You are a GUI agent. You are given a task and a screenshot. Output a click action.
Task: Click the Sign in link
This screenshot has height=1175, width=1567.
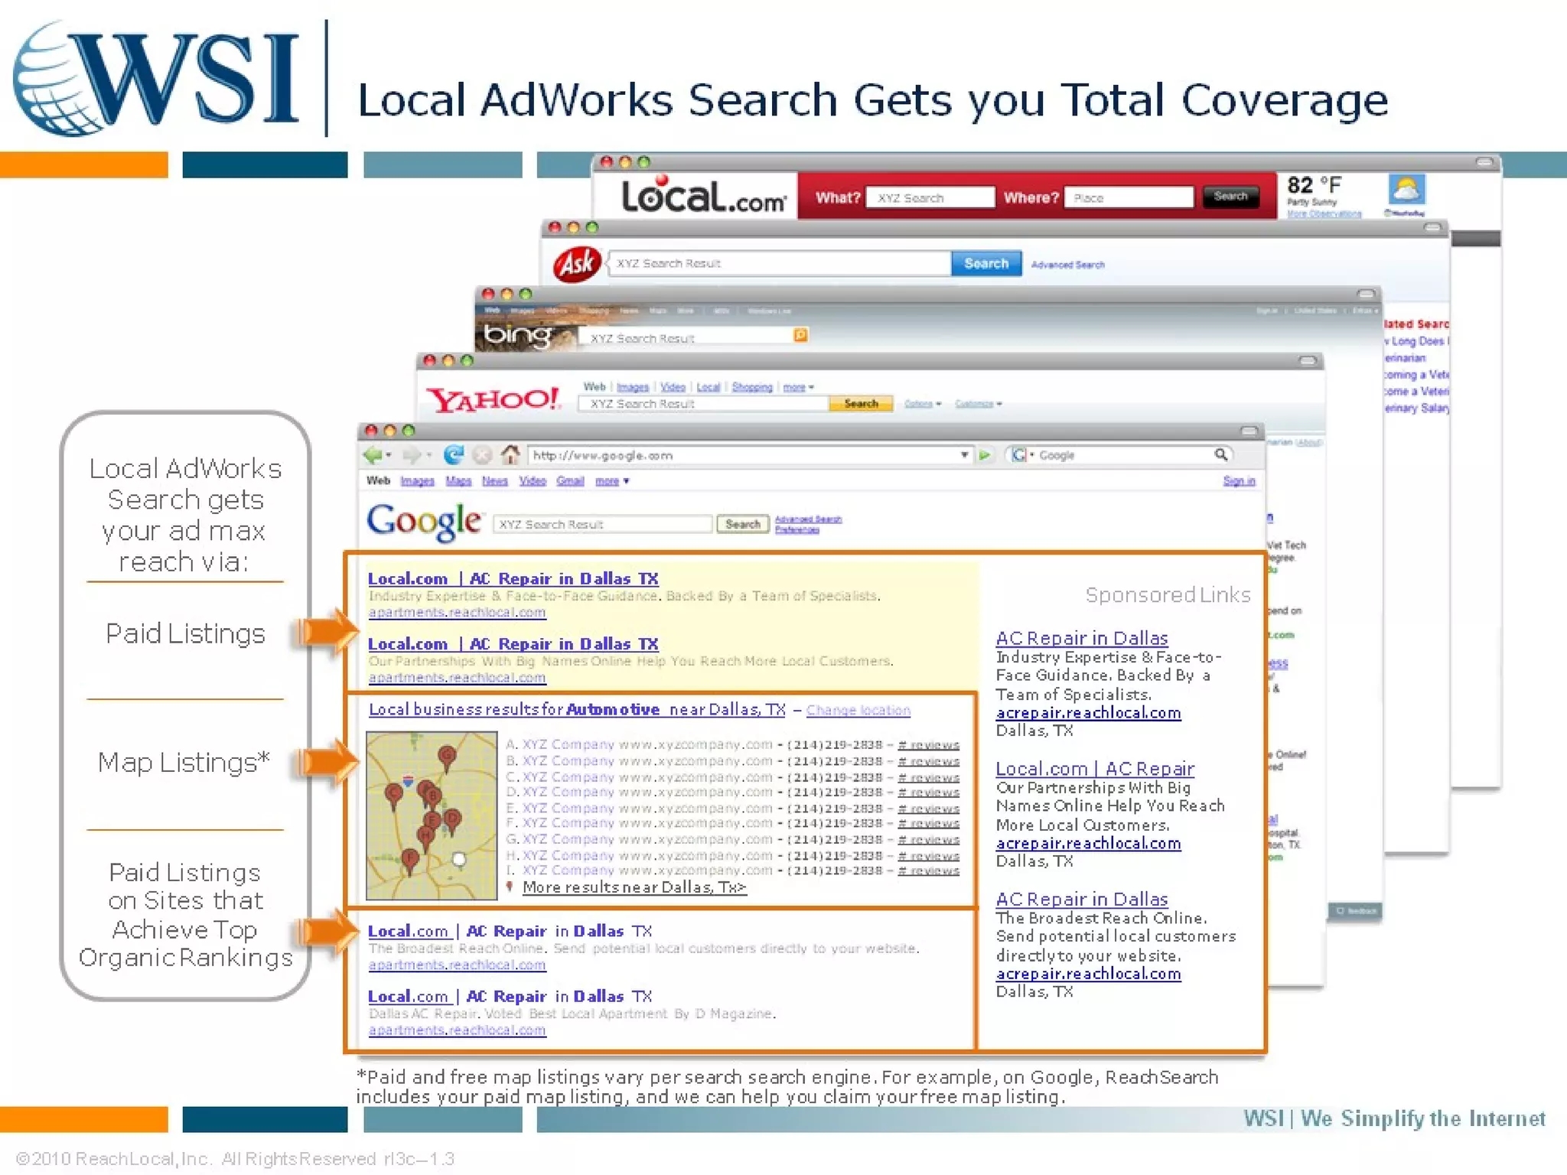pyautogui.click(x=1239, y=481)
